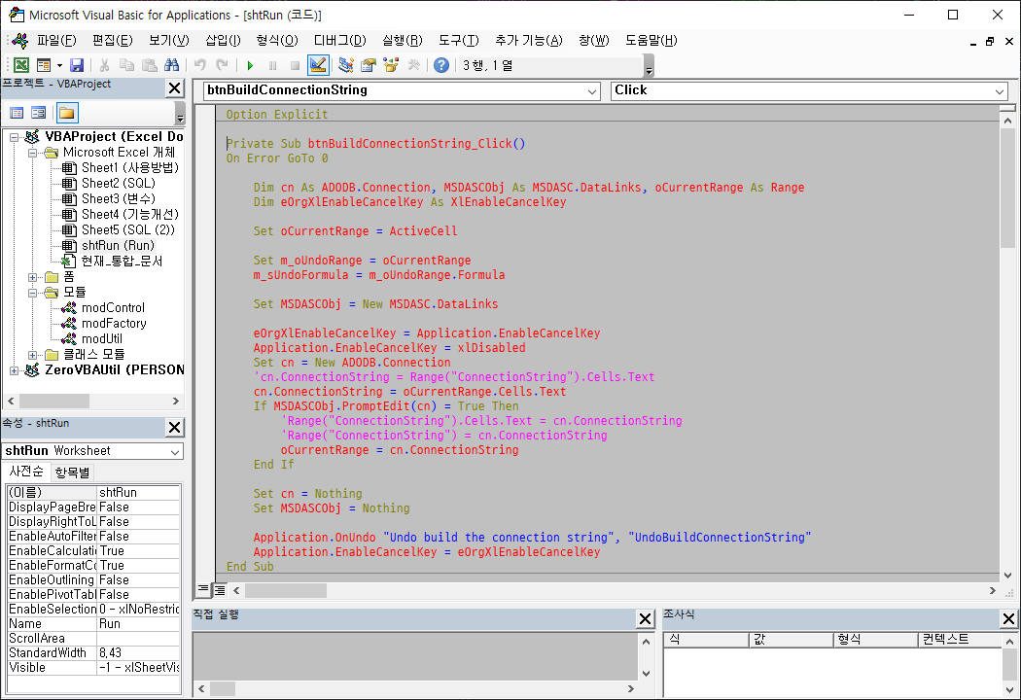Select the modControl module

pos(113,307)
